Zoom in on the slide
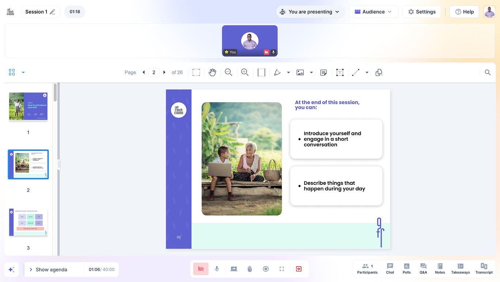The width and height of the screenshot is (500, 282). coord(245,72)
